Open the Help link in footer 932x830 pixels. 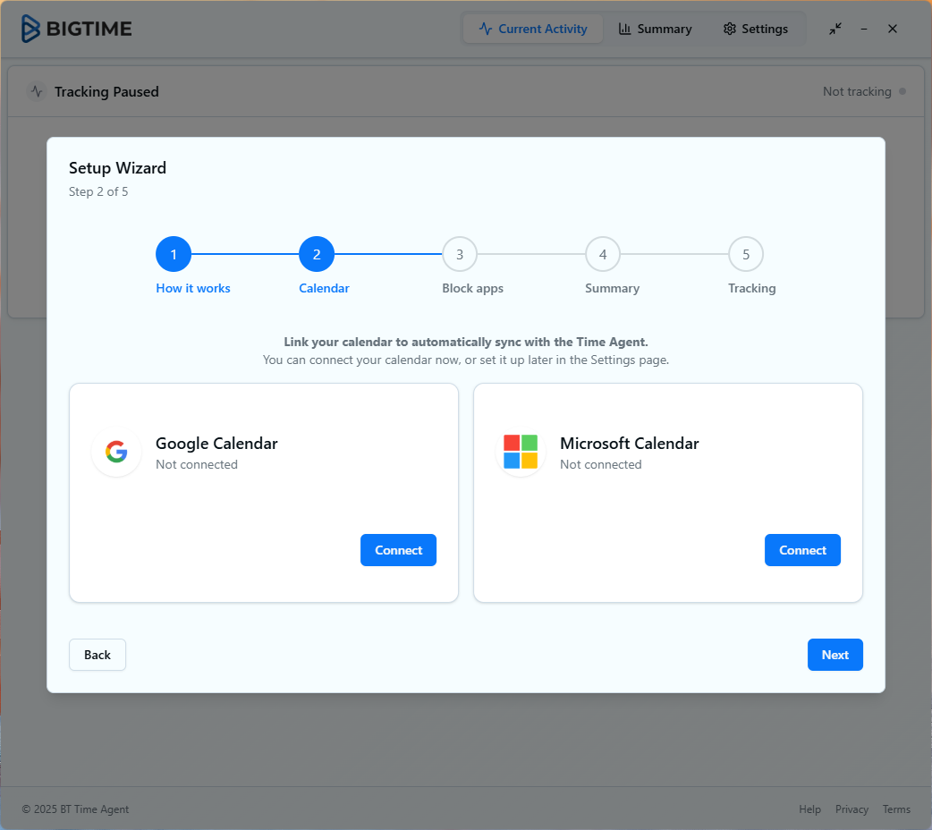click(x=809, y=809)
